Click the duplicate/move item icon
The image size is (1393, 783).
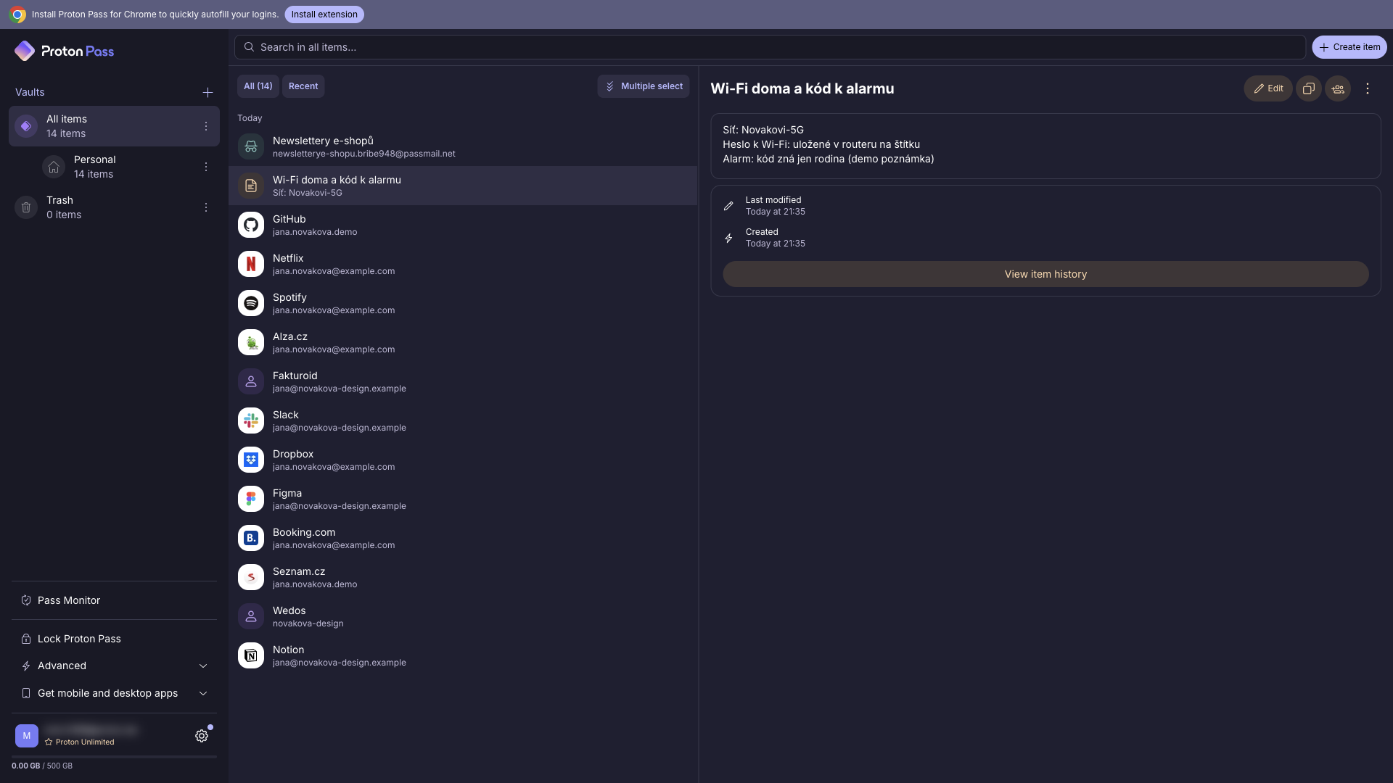click(1309, 88)
